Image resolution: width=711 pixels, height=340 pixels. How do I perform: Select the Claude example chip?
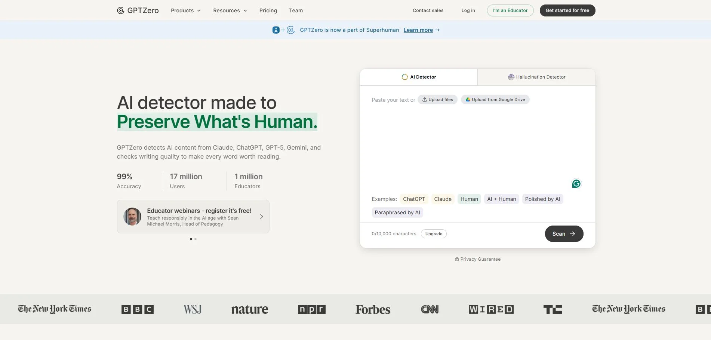(443, 199)
